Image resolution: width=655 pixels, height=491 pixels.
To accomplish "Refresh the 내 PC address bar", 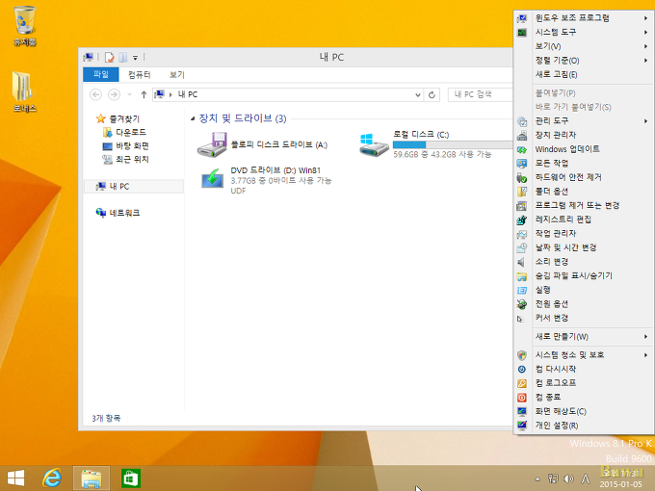I will pos(432,94).
